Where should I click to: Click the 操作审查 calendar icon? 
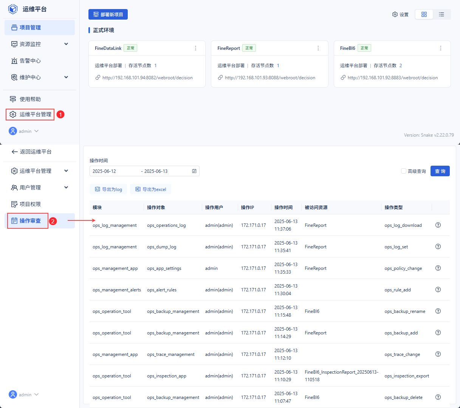pos(14,221)
